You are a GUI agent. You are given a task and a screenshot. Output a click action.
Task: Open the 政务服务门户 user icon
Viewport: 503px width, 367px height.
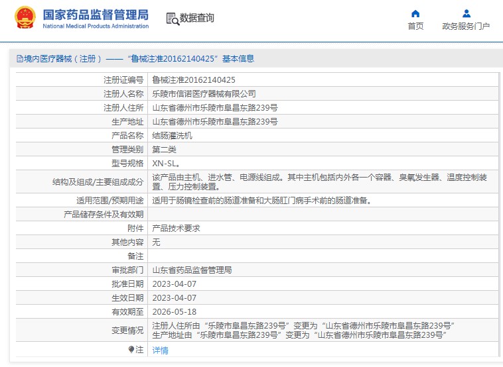pyautogui.click(x=467, y=13)
